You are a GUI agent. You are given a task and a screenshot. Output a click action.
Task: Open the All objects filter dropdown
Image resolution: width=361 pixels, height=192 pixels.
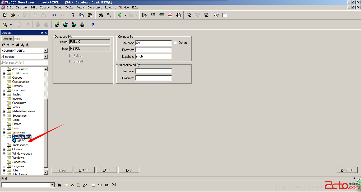click(x=46, y=56)
